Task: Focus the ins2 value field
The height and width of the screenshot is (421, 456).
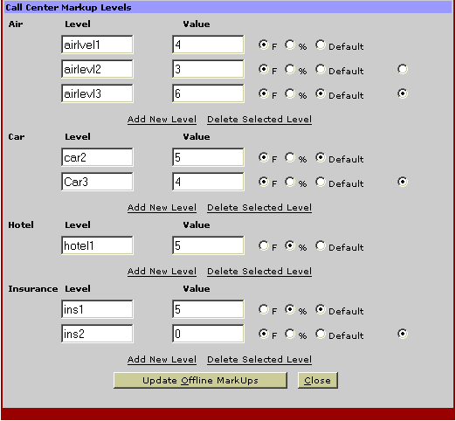Action: (208, 334)
